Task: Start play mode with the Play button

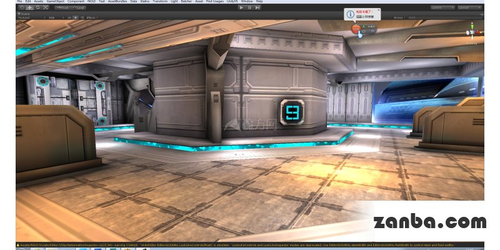Action: [x=241, y=7]
